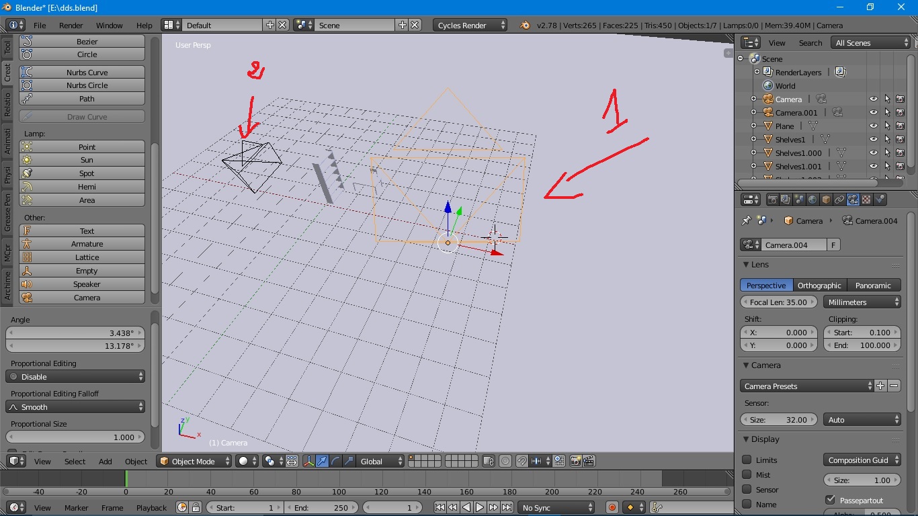Screen dimensions: 918x516
Task: Hide Camera.001 using its eye icon
Action: [873, 112]
